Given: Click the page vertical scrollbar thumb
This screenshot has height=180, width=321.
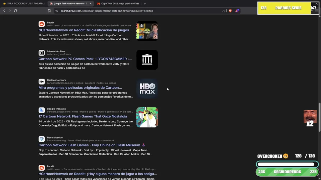Looking at the screenshot, I should click(x=319, y=117).
